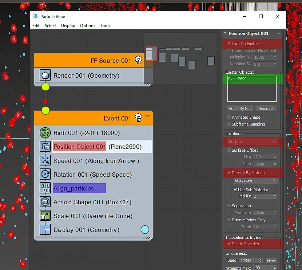
Task: Click the Remove emitter button
Action: pyautogui.click(x=266, y=109)
